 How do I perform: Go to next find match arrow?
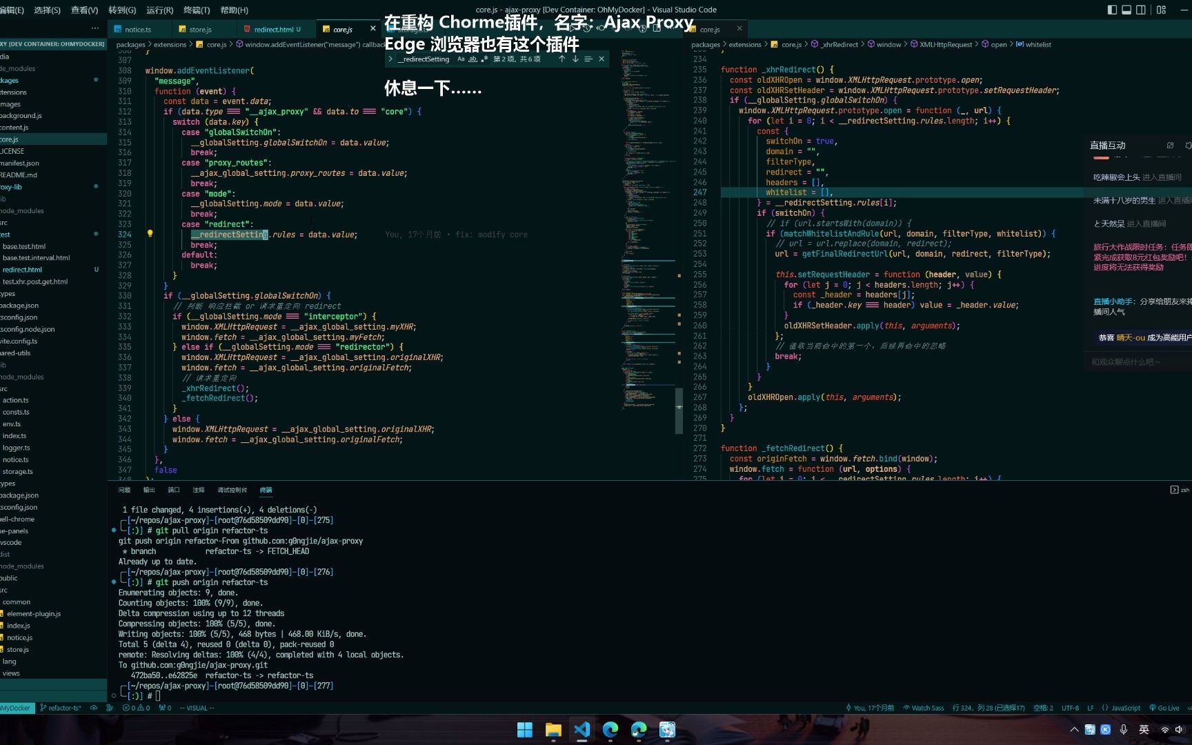(x=575, y=59)
